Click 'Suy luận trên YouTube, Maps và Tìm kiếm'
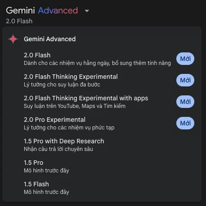The width and height of the screenshot is (206, 206). point(75,106)
